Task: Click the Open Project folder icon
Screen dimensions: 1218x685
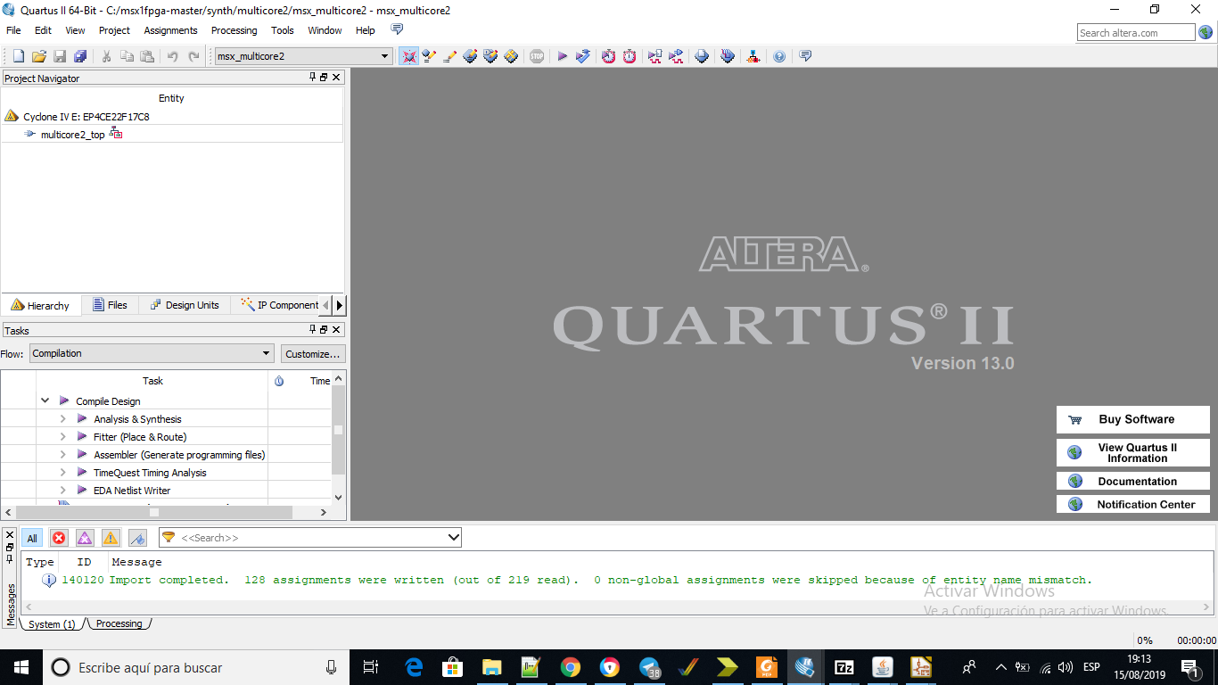Action: [38, 56]
